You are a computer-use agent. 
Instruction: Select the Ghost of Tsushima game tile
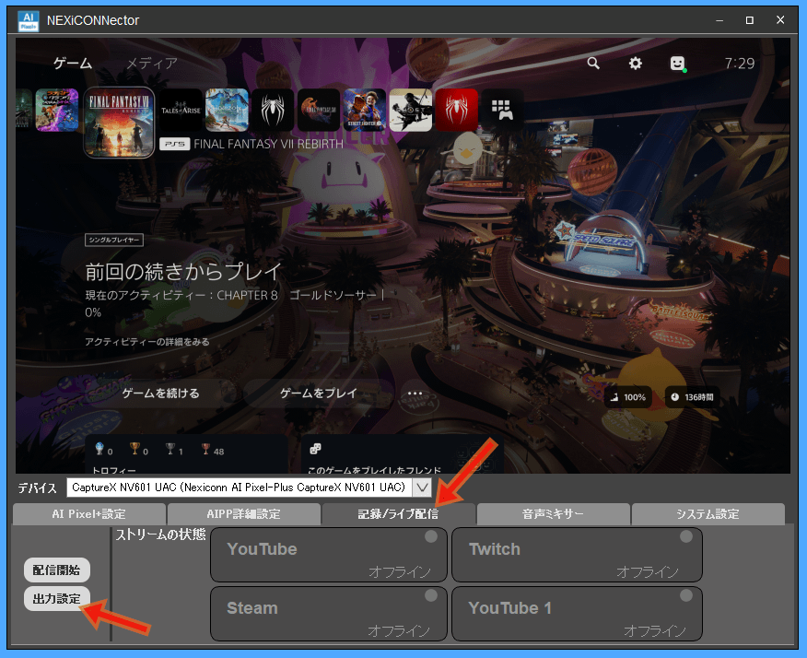pyautogui.click(x=411, y=110)
